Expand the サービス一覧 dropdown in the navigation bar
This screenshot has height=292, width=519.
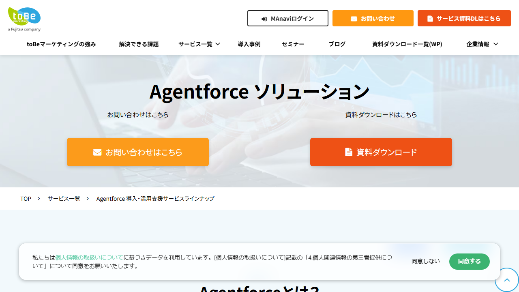[x=199, y=44]
